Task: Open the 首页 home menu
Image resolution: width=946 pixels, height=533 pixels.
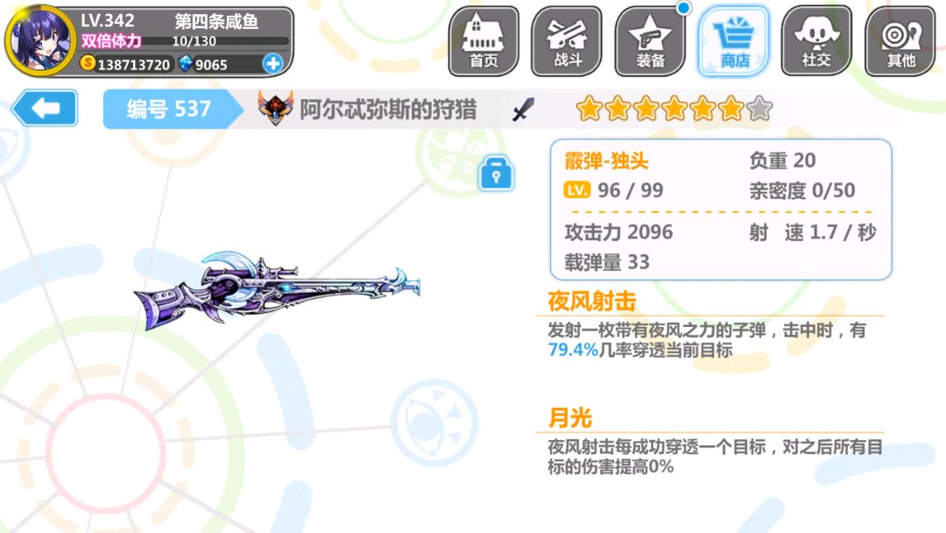Action: (x=484, y=41)
